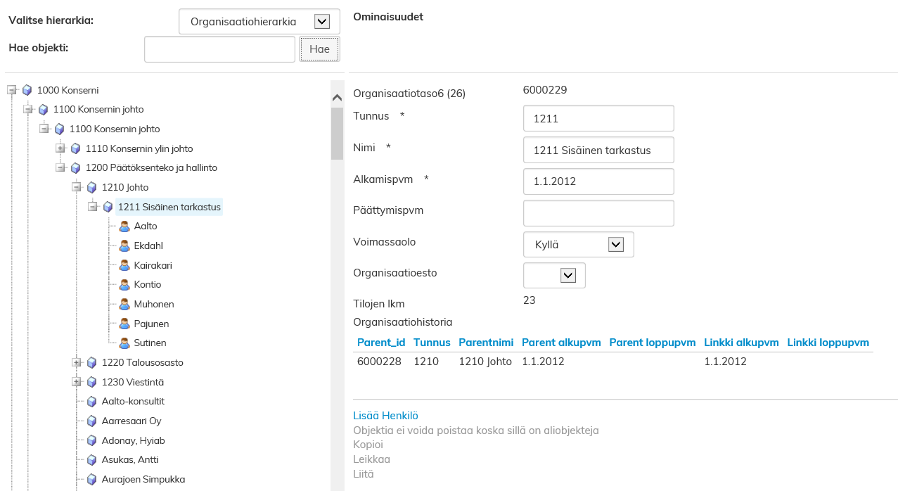
Task: Click the cube icon beside 1220 Talousosasto
Action: click(91, 363)
